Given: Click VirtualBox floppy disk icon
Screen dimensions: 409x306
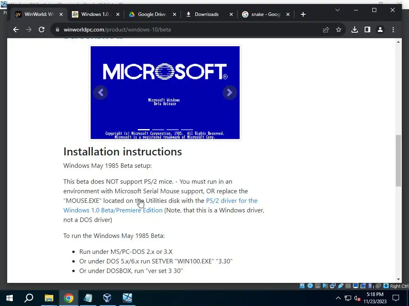Looking at the screenshot, I should pyautogui.click(x=318, y=286).
